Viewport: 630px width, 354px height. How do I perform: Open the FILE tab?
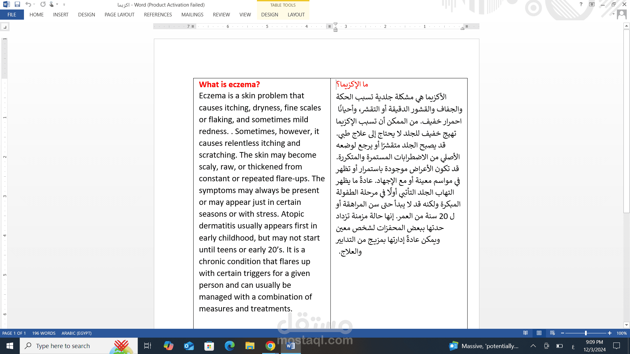tap(12, 15)
